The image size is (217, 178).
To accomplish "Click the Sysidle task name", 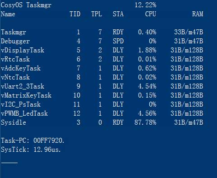I will 14,122.
